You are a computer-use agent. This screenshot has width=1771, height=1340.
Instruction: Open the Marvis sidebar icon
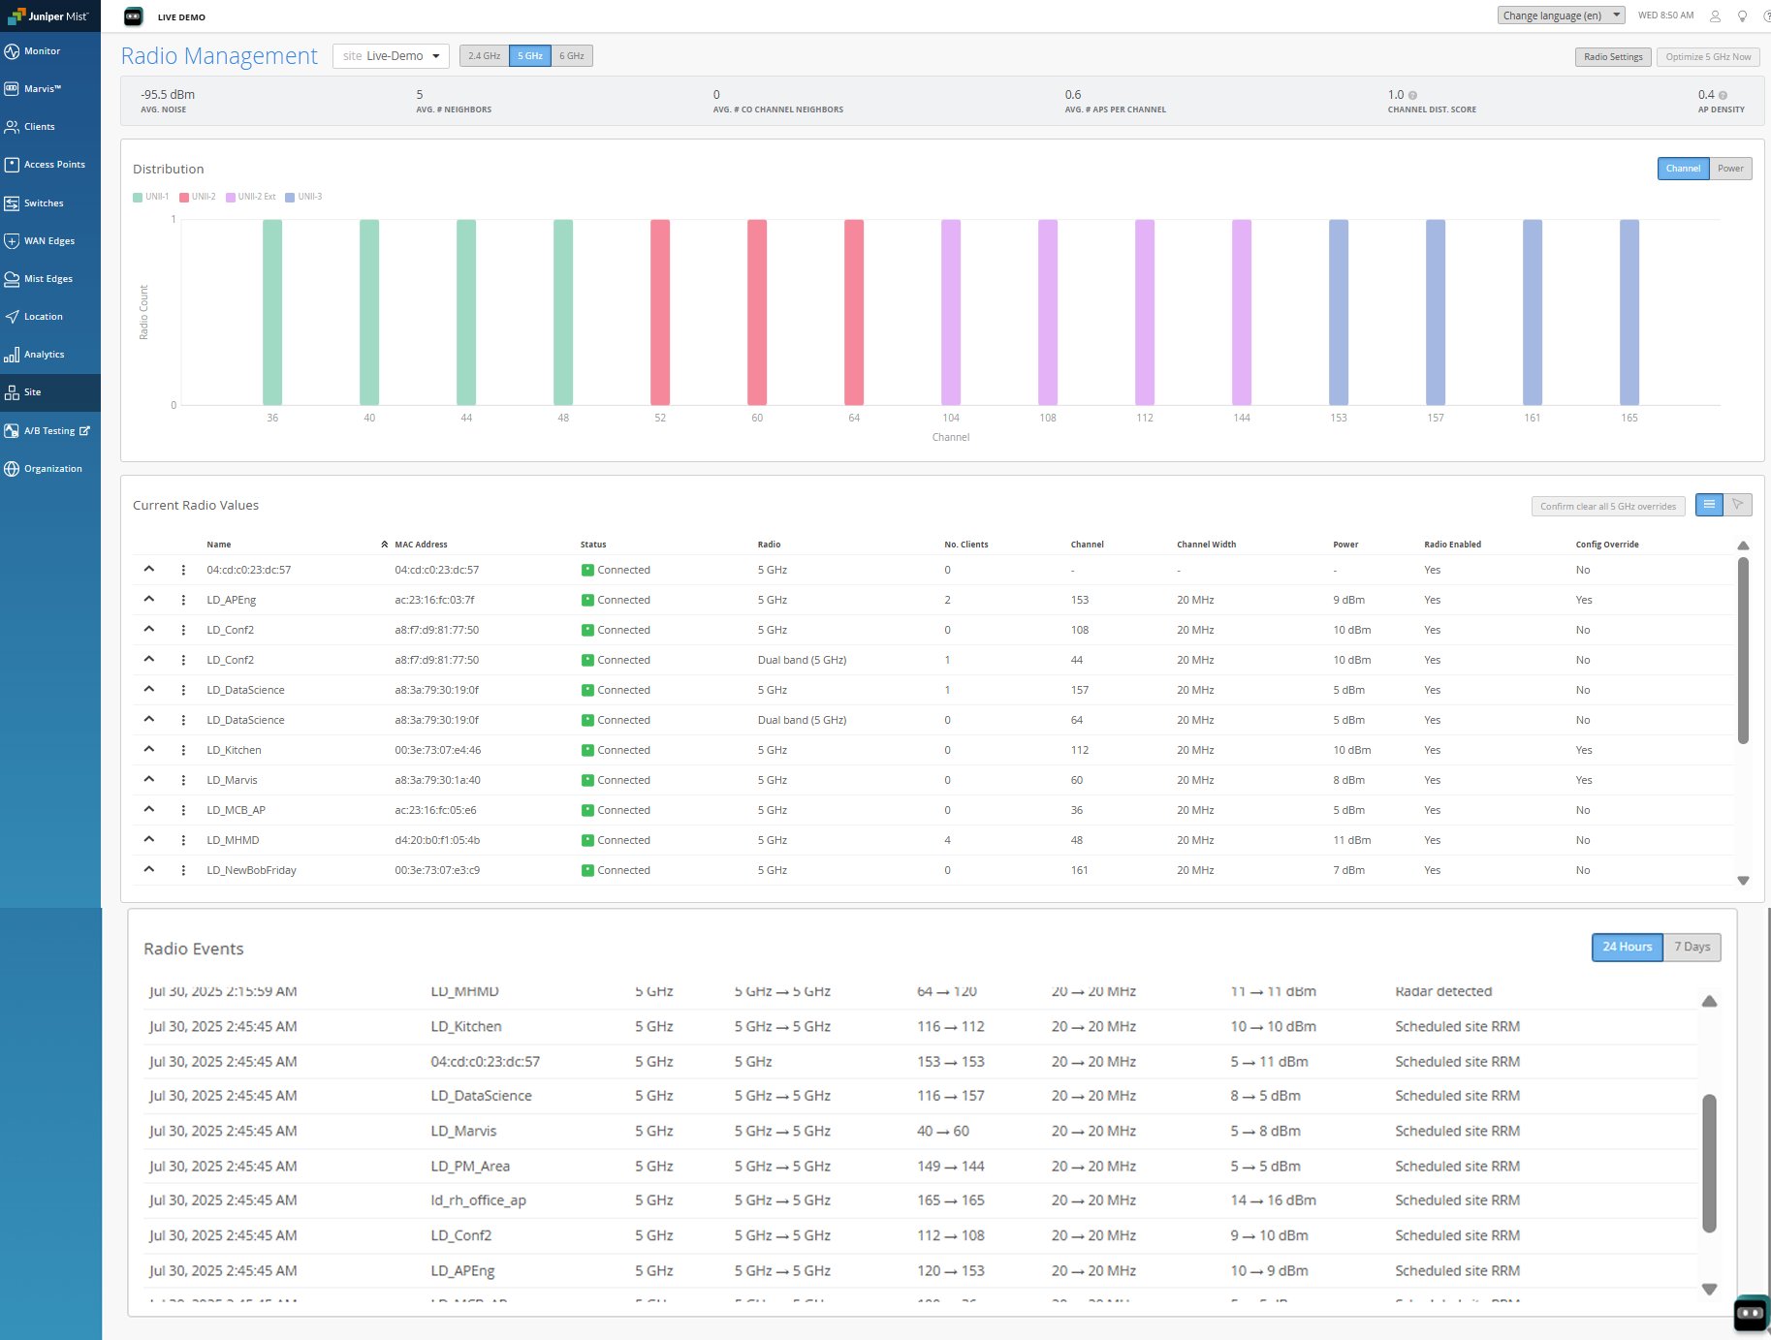[x=12, y=89]
